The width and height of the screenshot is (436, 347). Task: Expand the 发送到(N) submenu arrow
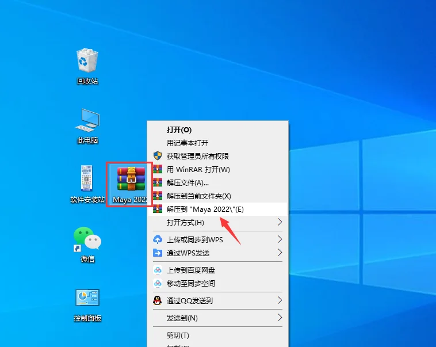pyautogui.click(x=280, y=318)
